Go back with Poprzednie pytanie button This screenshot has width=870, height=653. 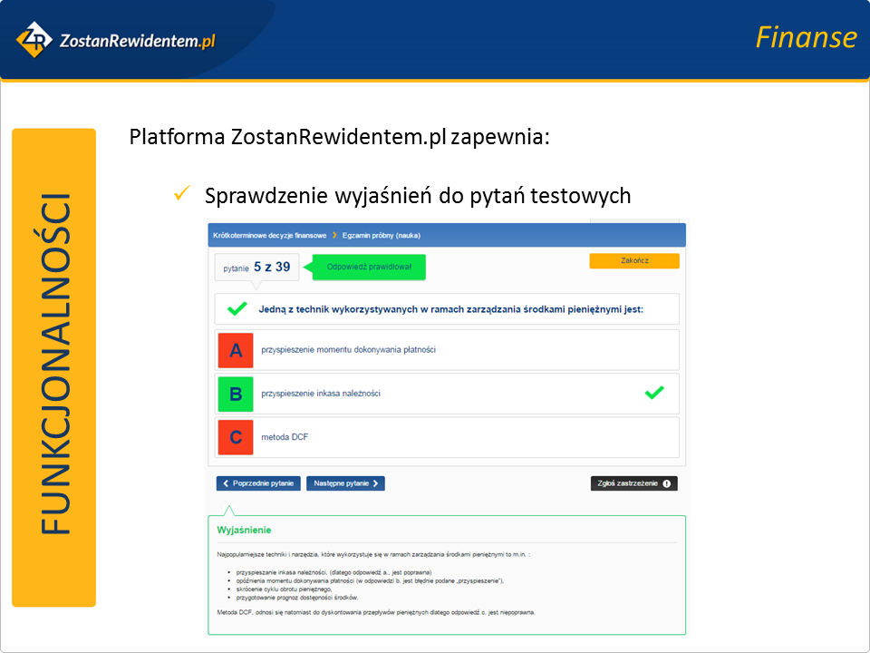click(258, 484)
